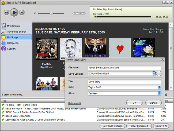Skip to previous track
The image size is (174, 131).
(x=6, y=12)
